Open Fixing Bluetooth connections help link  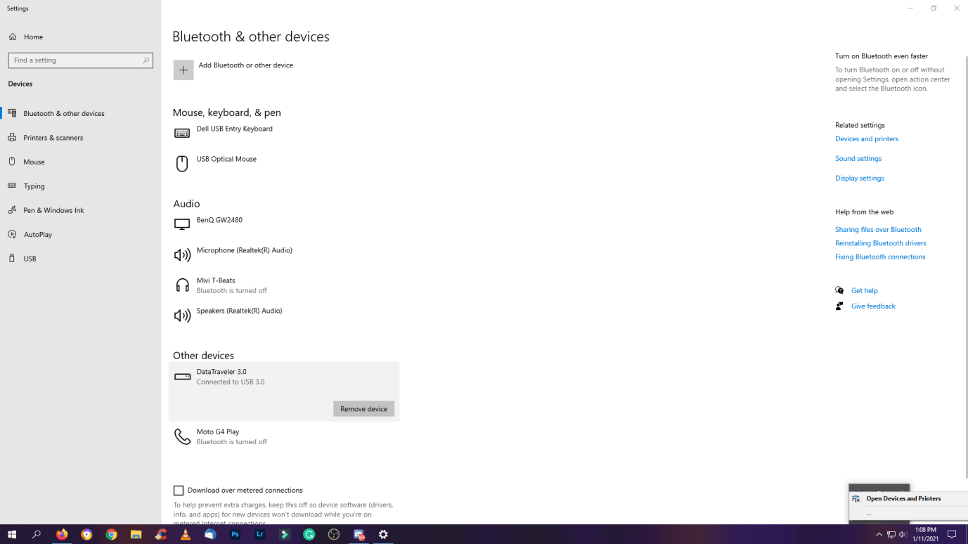point(880,257)
